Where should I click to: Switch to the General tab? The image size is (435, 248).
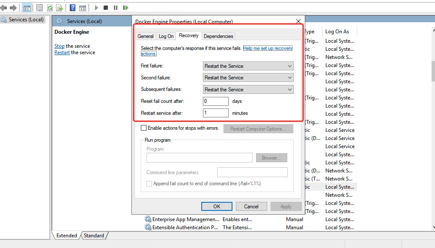tap(146, 36)
